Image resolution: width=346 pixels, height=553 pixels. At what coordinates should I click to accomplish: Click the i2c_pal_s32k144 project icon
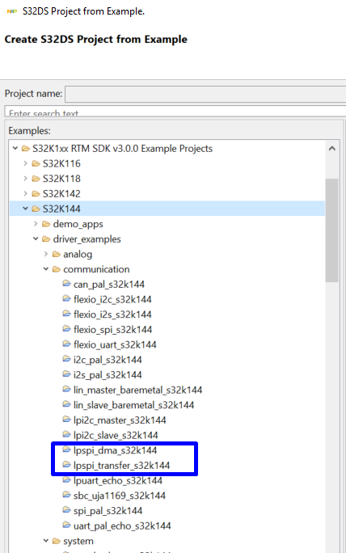(66, 359)
